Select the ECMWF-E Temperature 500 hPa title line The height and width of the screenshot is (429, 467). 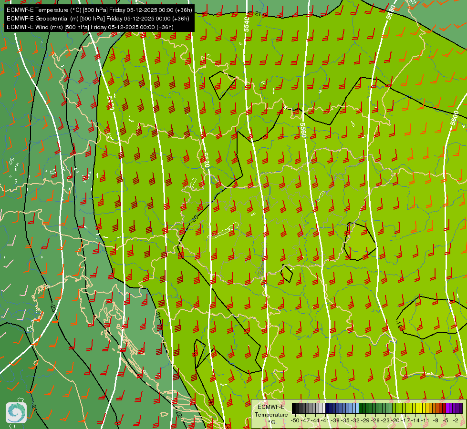(x=99, y=10)
